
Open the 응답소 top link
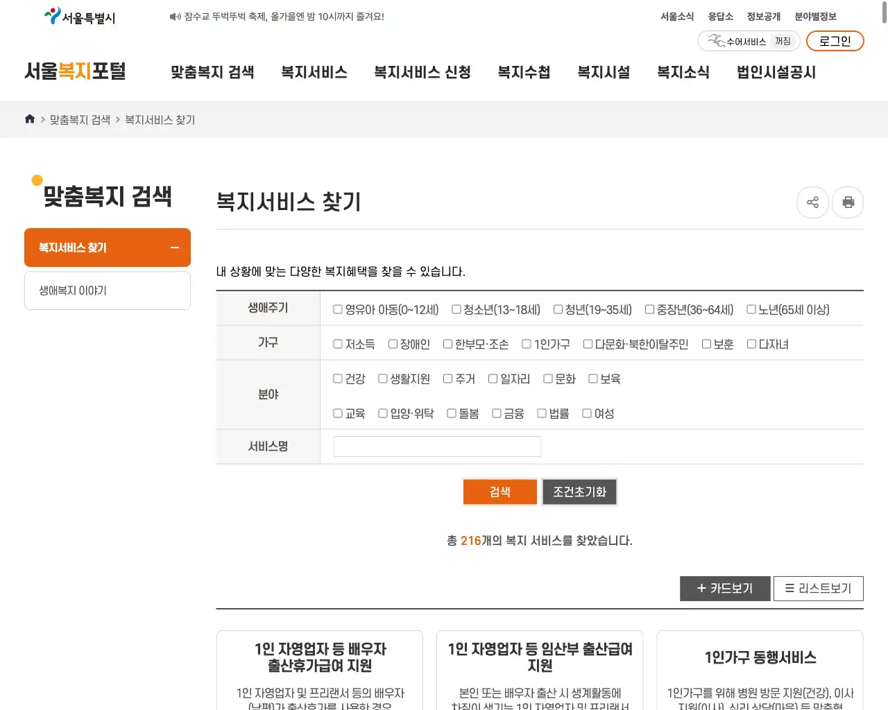[721, 17]
